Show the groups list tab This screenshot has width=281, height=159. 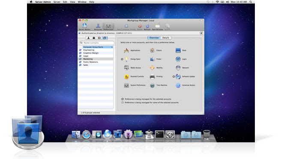click(94, 38)
